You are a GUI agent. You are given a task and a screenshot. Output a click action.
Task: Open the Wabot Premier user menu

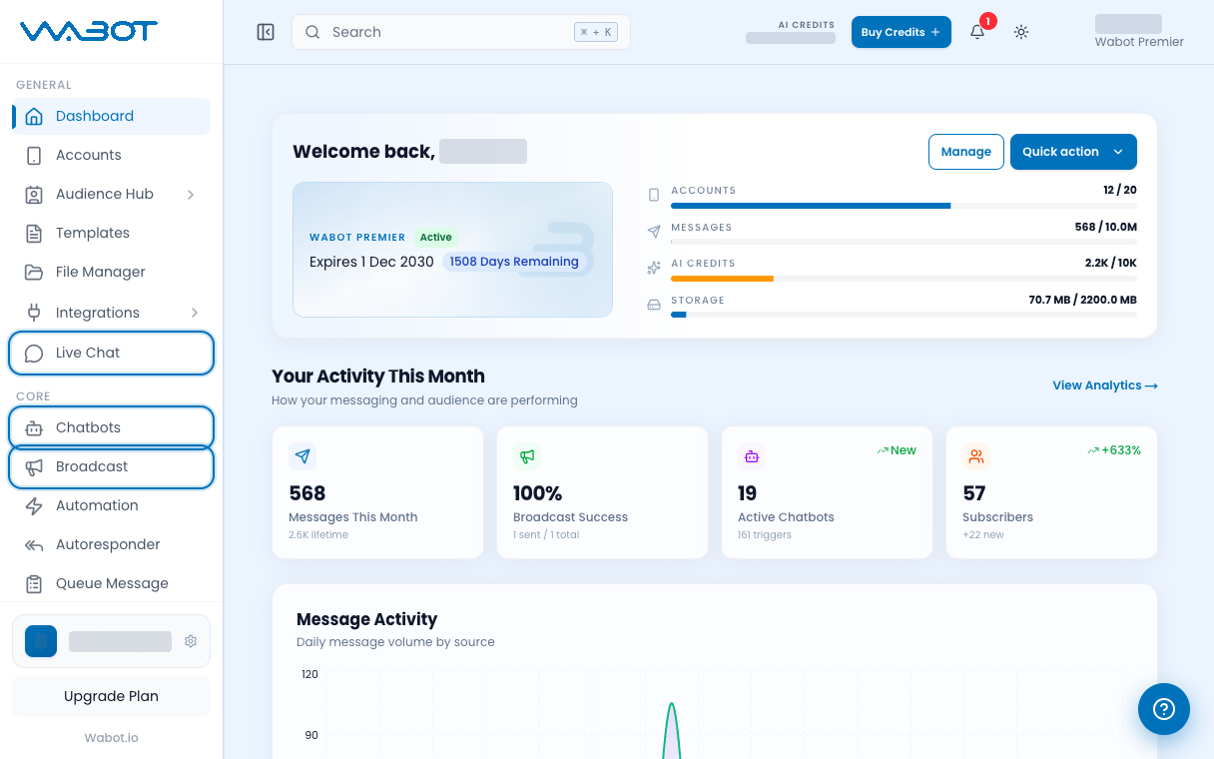click(1138, 32)
